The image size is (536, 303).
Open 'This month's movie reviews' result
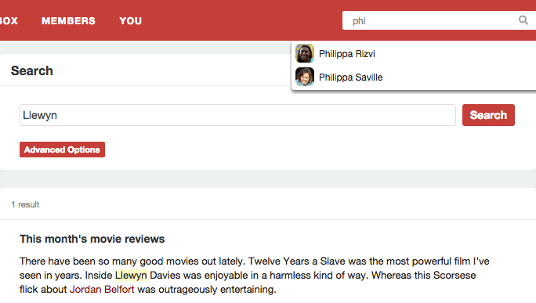(92, 239)
